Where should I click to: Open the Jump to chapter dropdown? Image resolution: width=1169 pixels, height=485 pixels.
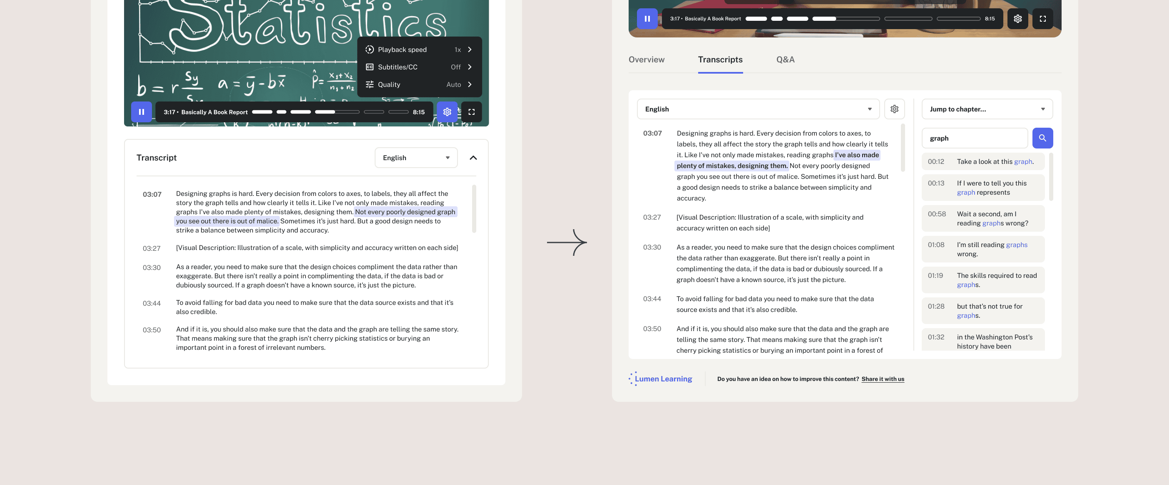(987, 109)
